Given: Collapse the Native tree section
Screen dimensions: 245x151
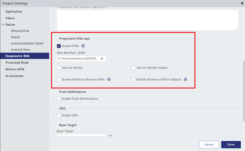Looking at the screenshot, I should 3,25.
